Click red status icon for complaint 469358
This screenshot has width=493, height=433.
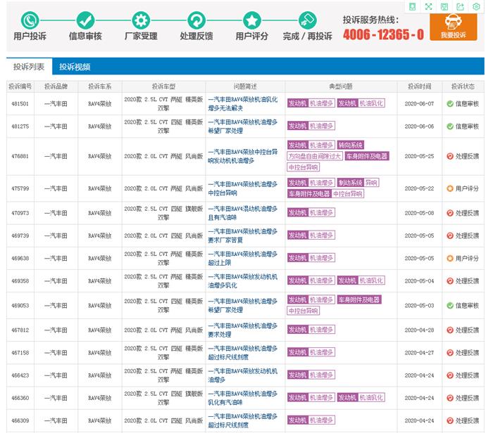click(450, 281)
